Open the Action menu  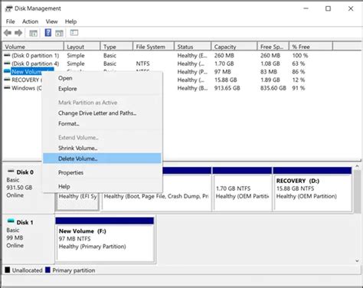pos(30,21)
